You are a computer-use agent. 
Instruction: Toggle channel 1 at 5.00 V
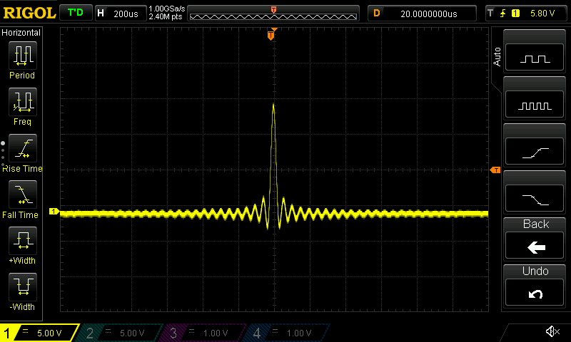click(x=39, y=333)
